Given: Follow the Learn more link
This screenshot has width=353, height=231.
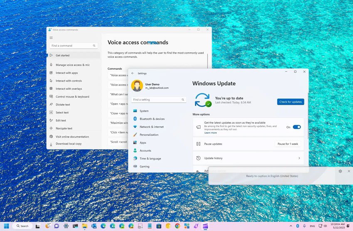Looking at the screenshot, I should click(x=210, y=133).
